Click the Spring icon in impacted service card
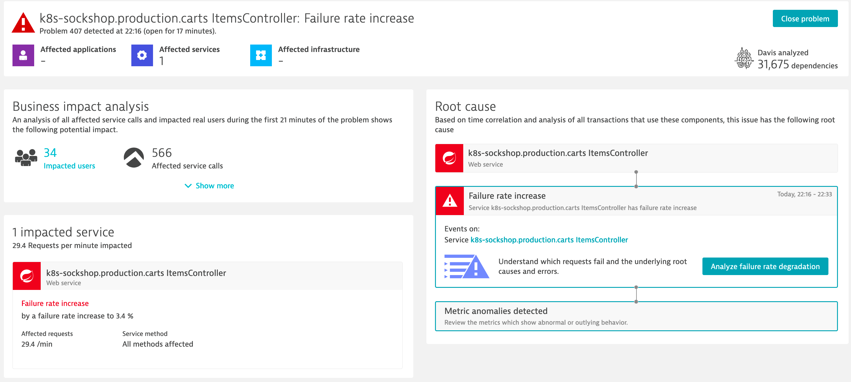Image resolution: width=851 pixels, height=382 pixels. point(27,276)
